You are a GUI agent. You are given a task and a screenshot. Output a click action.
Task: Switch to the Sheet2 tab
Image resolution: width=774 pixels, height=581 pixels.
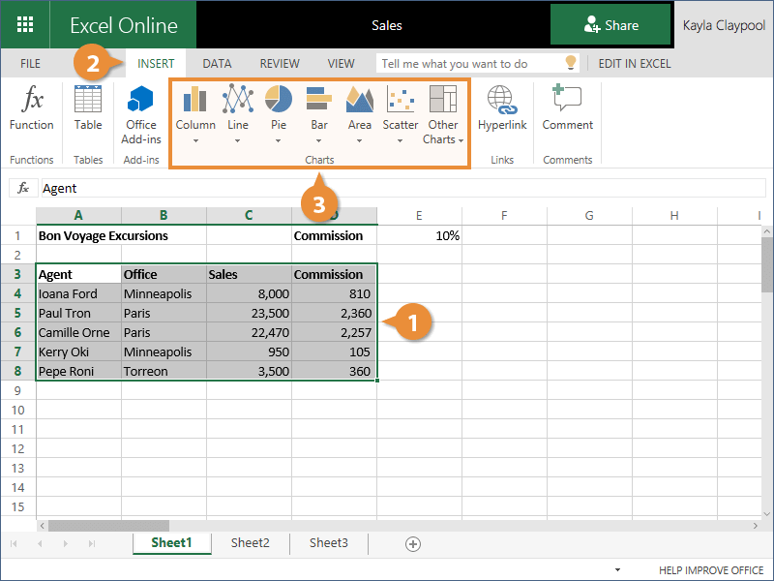coord(250,543)
